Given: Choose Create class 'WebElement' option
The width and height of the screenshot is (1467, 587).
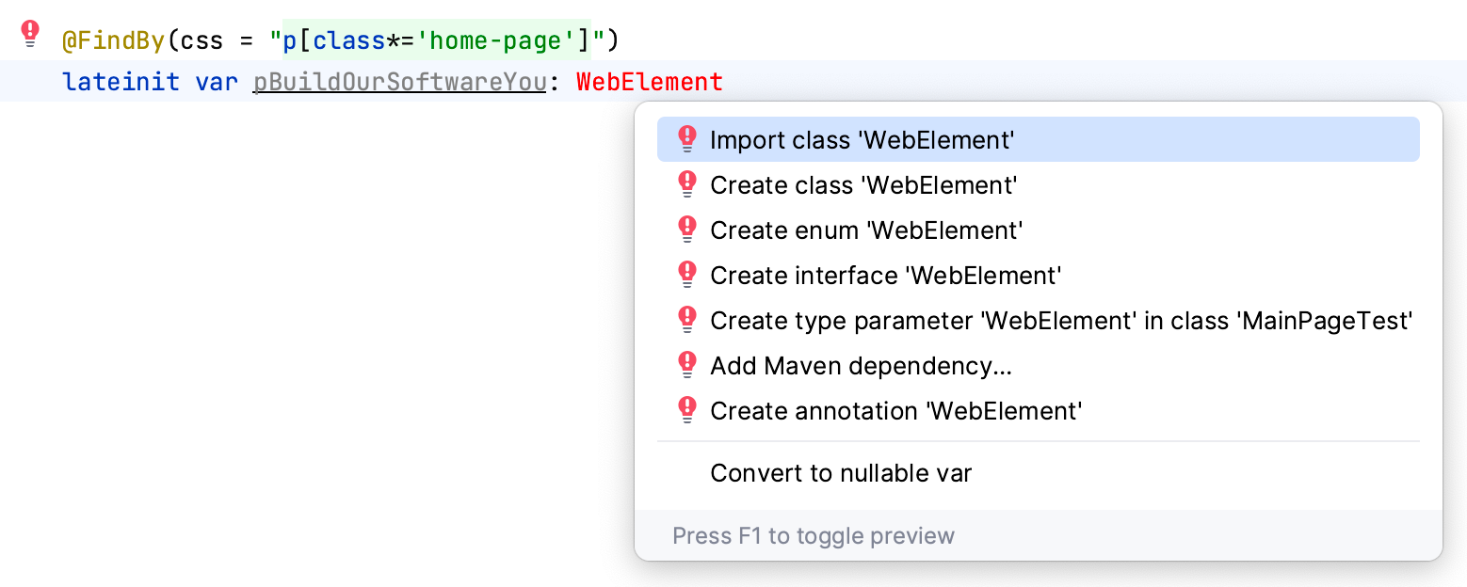Looking at the screenshot, I should 863,185.
